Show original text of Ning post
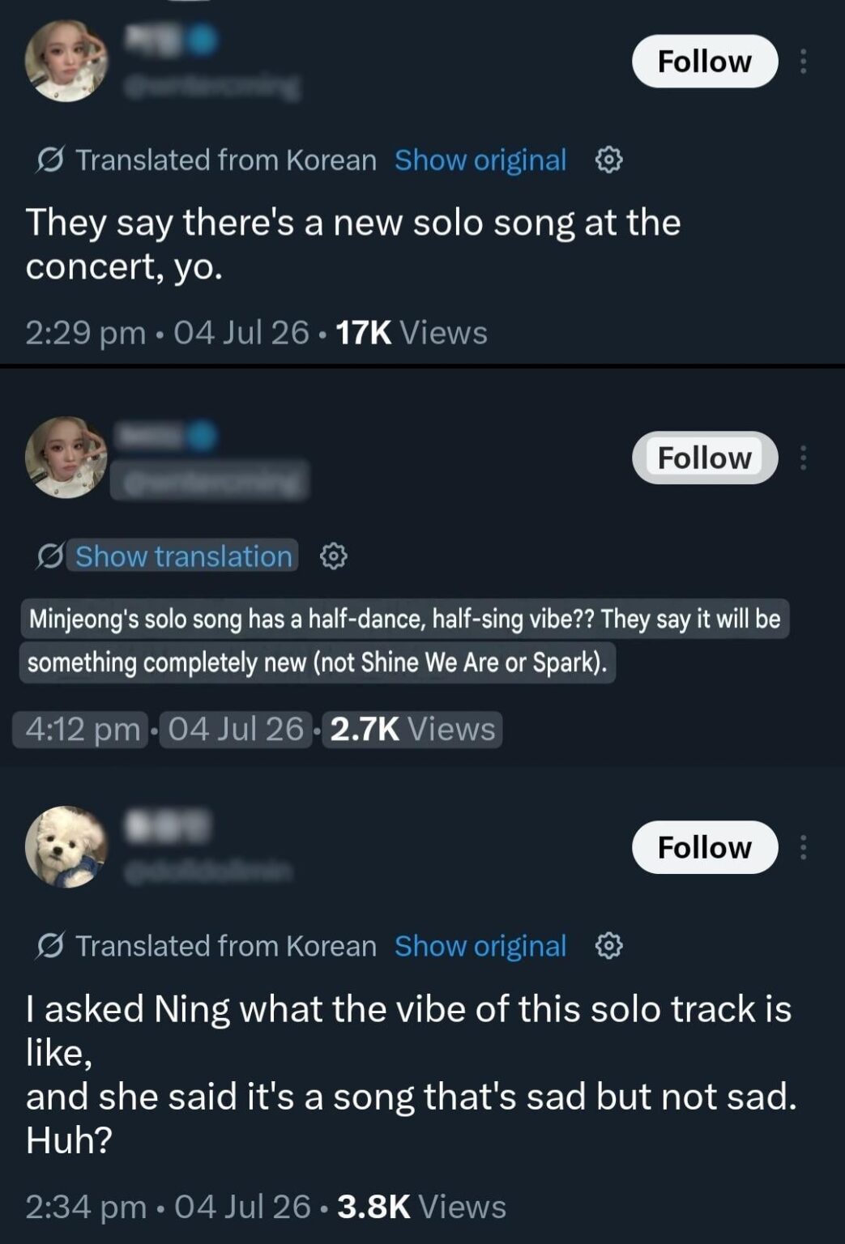Image resolution: width=845 pixels, height=1244 pixels. pos(480,946)
